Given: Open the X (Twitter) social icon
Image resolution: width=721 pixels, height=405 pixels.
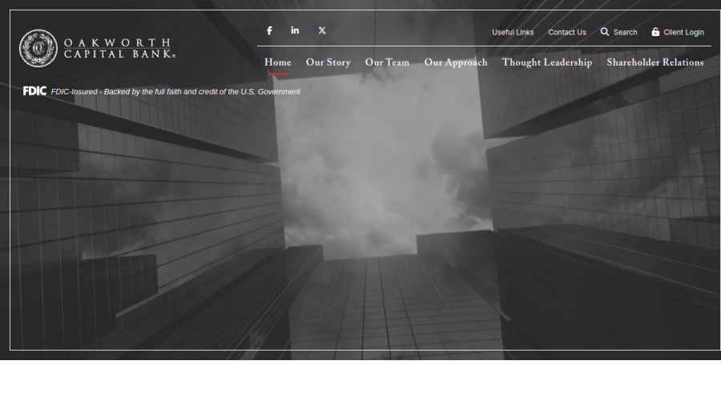Looking at the screenshot, I should pos(322,30).
